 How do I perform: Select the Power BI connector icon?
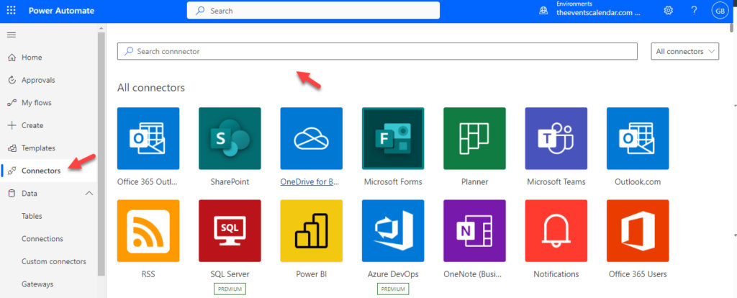(x=312, y=230)
